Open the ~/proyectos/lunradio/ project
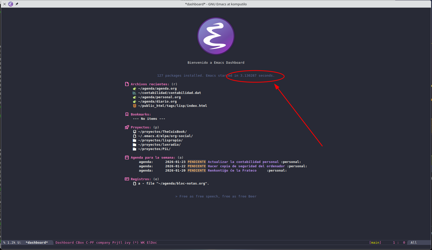This screenshot has width=432, height=250. coord(159,145)
